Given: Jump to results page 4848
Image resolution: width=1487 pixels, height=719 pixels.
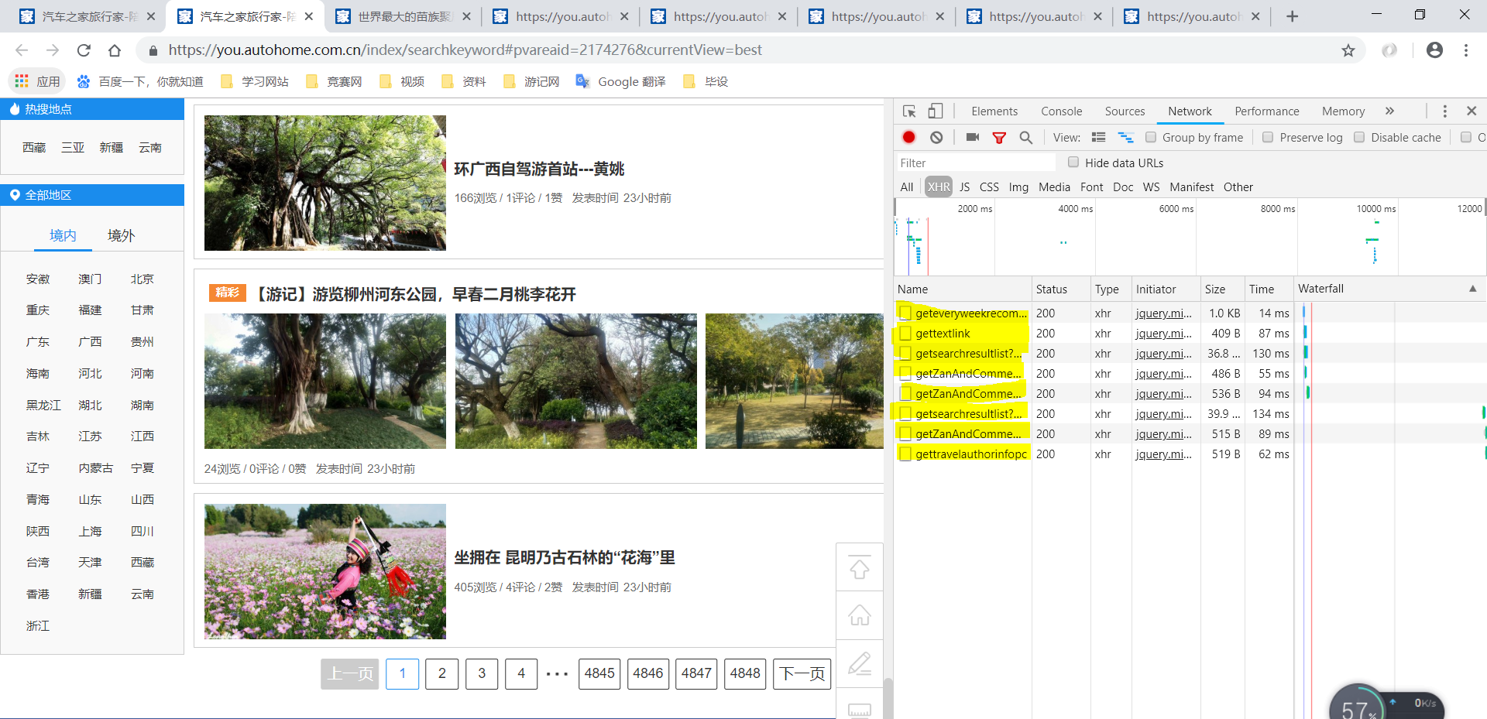Looking at the screenshot, I should tap(745, 674).
